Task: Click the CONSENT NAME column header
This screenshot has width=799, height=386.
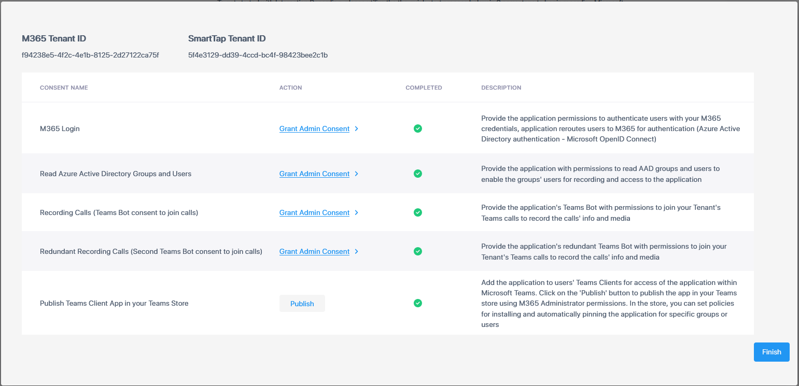Action: tap(64, 88)
